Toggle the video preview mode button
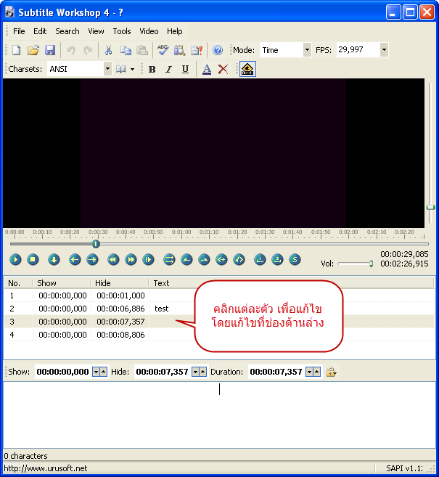Image resolution: width=439 pixels, height=477 pixels. pyautogui.click(x=247, y=69)
